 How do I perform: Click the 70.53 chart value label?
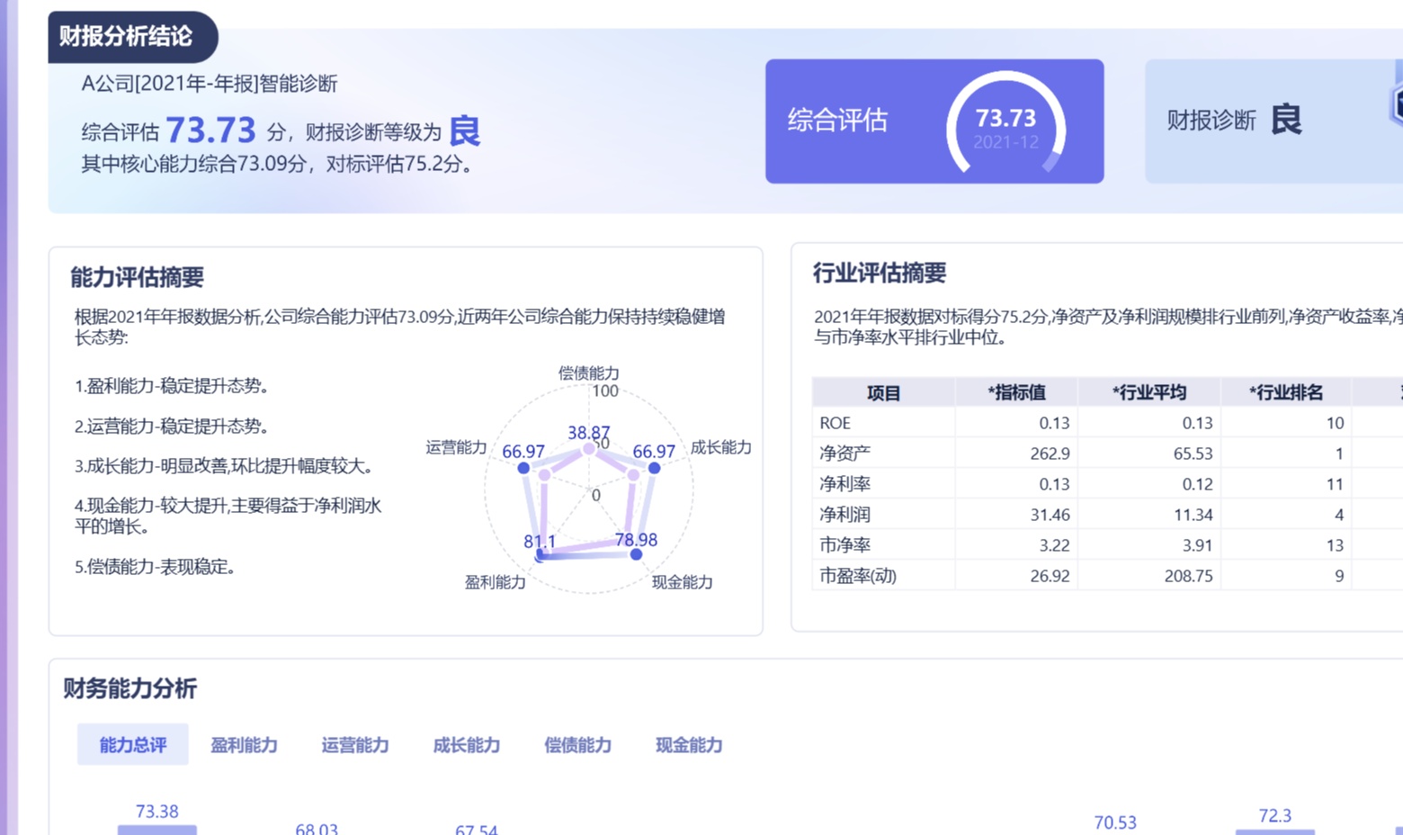click(1115, 822)
